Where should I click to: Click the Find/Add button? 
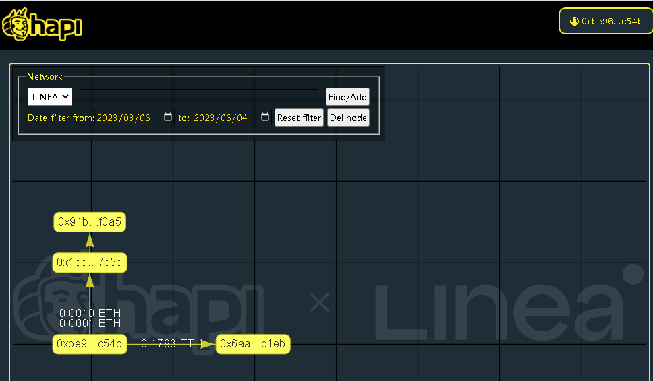[347, 97]
